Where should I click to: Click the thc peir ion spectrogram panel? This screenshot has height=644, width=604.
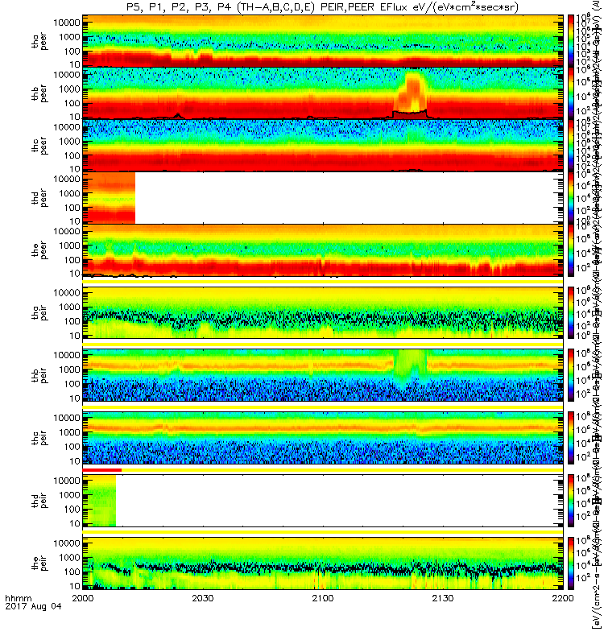[x=323, y=438]
